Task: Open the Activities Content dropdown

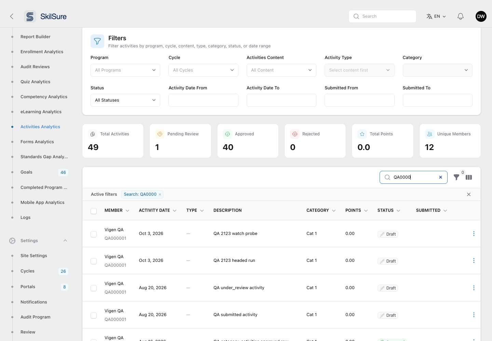Action: (x=282, y=70)
